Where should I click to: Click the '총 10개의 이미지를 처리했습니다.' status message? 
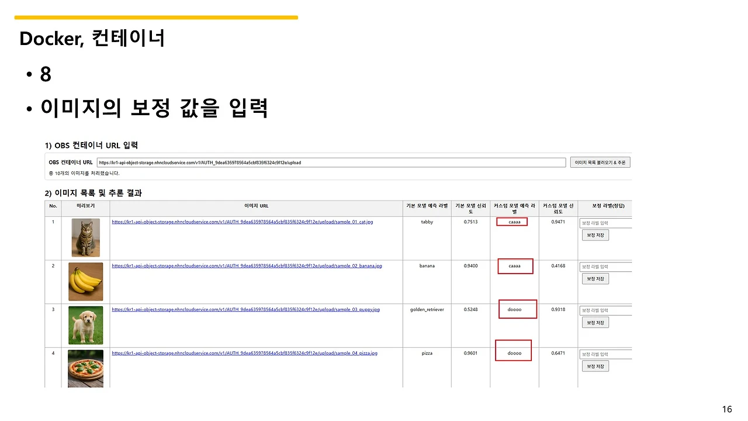coord(84,174)
